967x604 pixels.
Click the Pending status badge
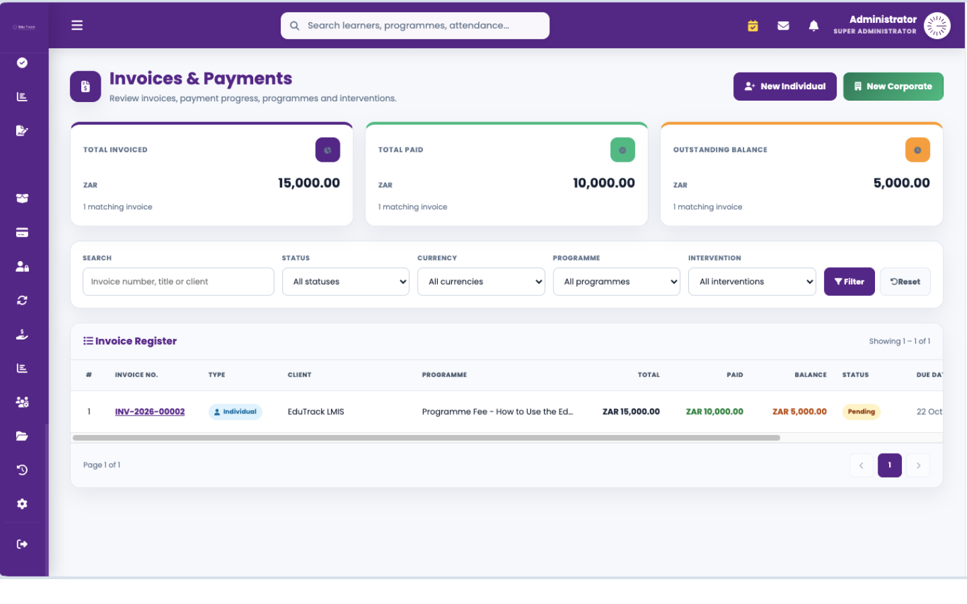(x=861, y=411)
